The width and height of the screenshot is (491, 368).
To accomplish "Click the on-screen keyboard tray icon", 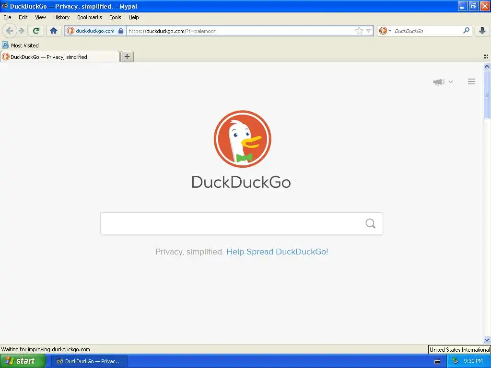I will click(437, 361).
